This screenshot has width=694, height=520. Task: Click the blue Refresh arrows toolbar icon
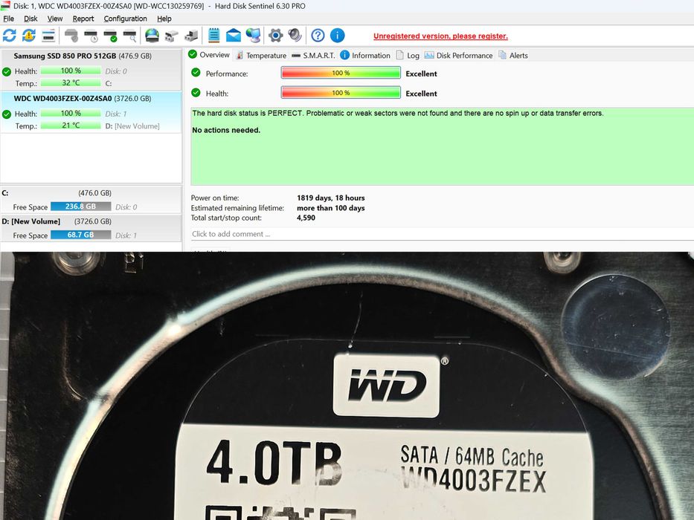tap(9, 36)
